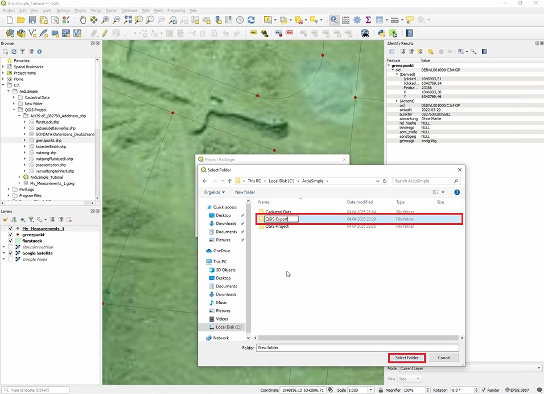
Task: Expand the Cadastral Data folder in Browser
Action: [14, 97]
